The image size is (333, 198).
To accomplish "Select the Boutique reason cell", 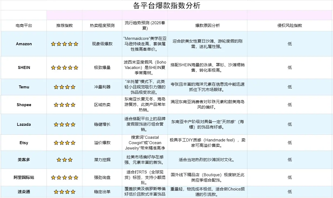I will point(207,178).
